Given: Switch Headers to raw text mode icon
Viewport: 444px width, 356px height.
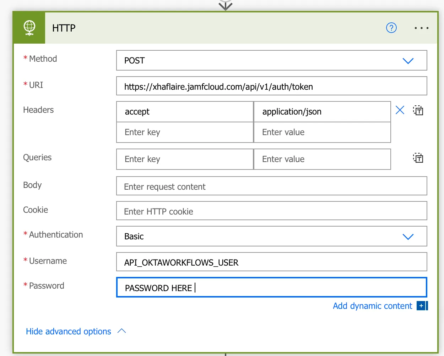Looking at the screenshot, I should (x=418, y=110).
